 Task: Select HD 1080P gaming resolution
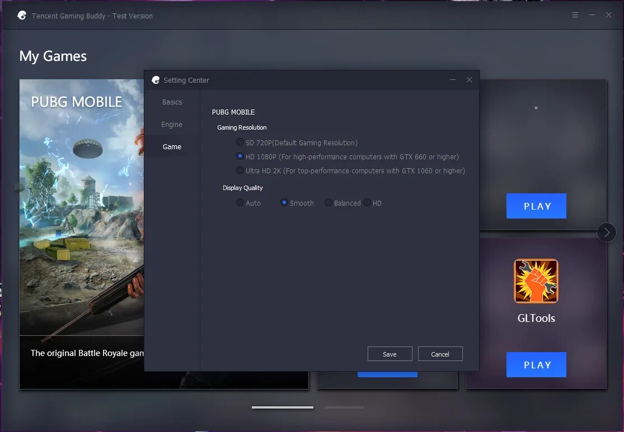[x=240, y=156]
